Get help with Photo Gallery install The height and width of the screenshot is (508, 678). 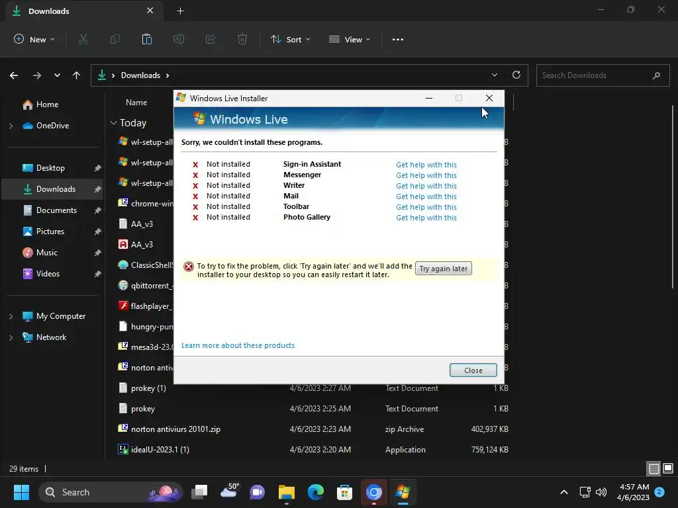[x=426, y=218]
